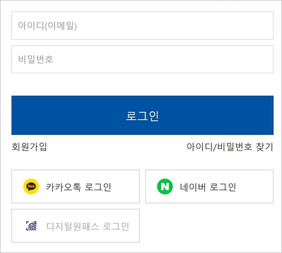282x253 pixels.
Task: Click the green Naver N icon
Action: point(165,186)
